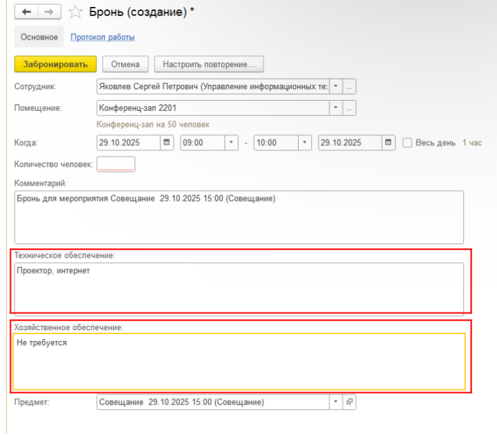Open the 09:00 start time dropdown
The image size is (497, 436).
[231, 143]
